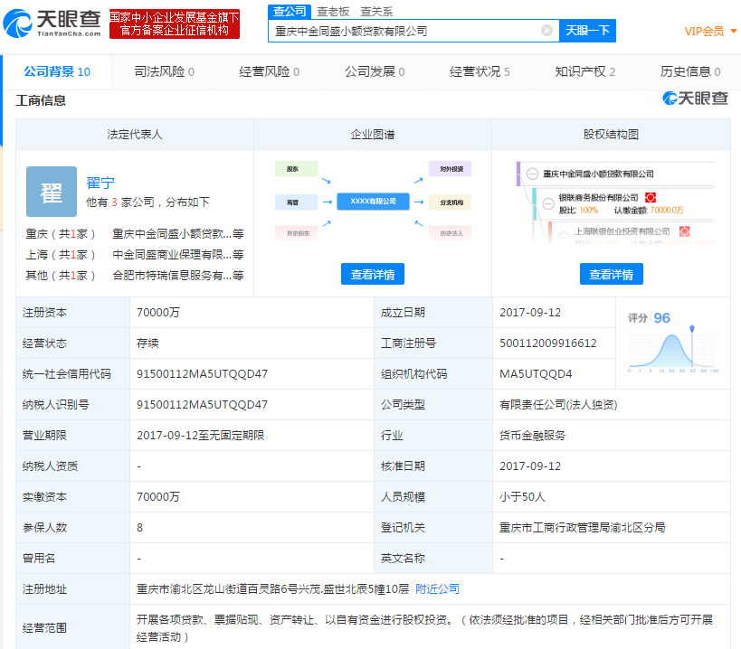Switch to the 查关系 search tab
Image resolution: width=741 pixels, height=649 pixels.
click(376, 12)
